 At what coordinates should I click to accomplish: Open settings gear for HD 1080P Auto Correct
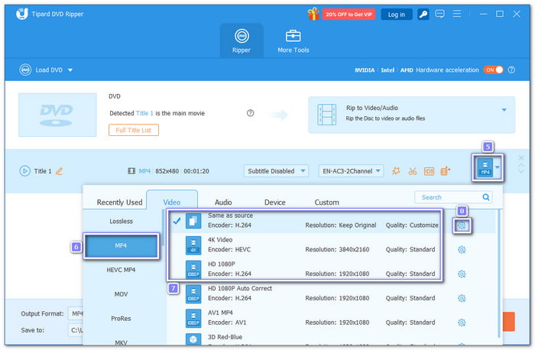[462, 299]
